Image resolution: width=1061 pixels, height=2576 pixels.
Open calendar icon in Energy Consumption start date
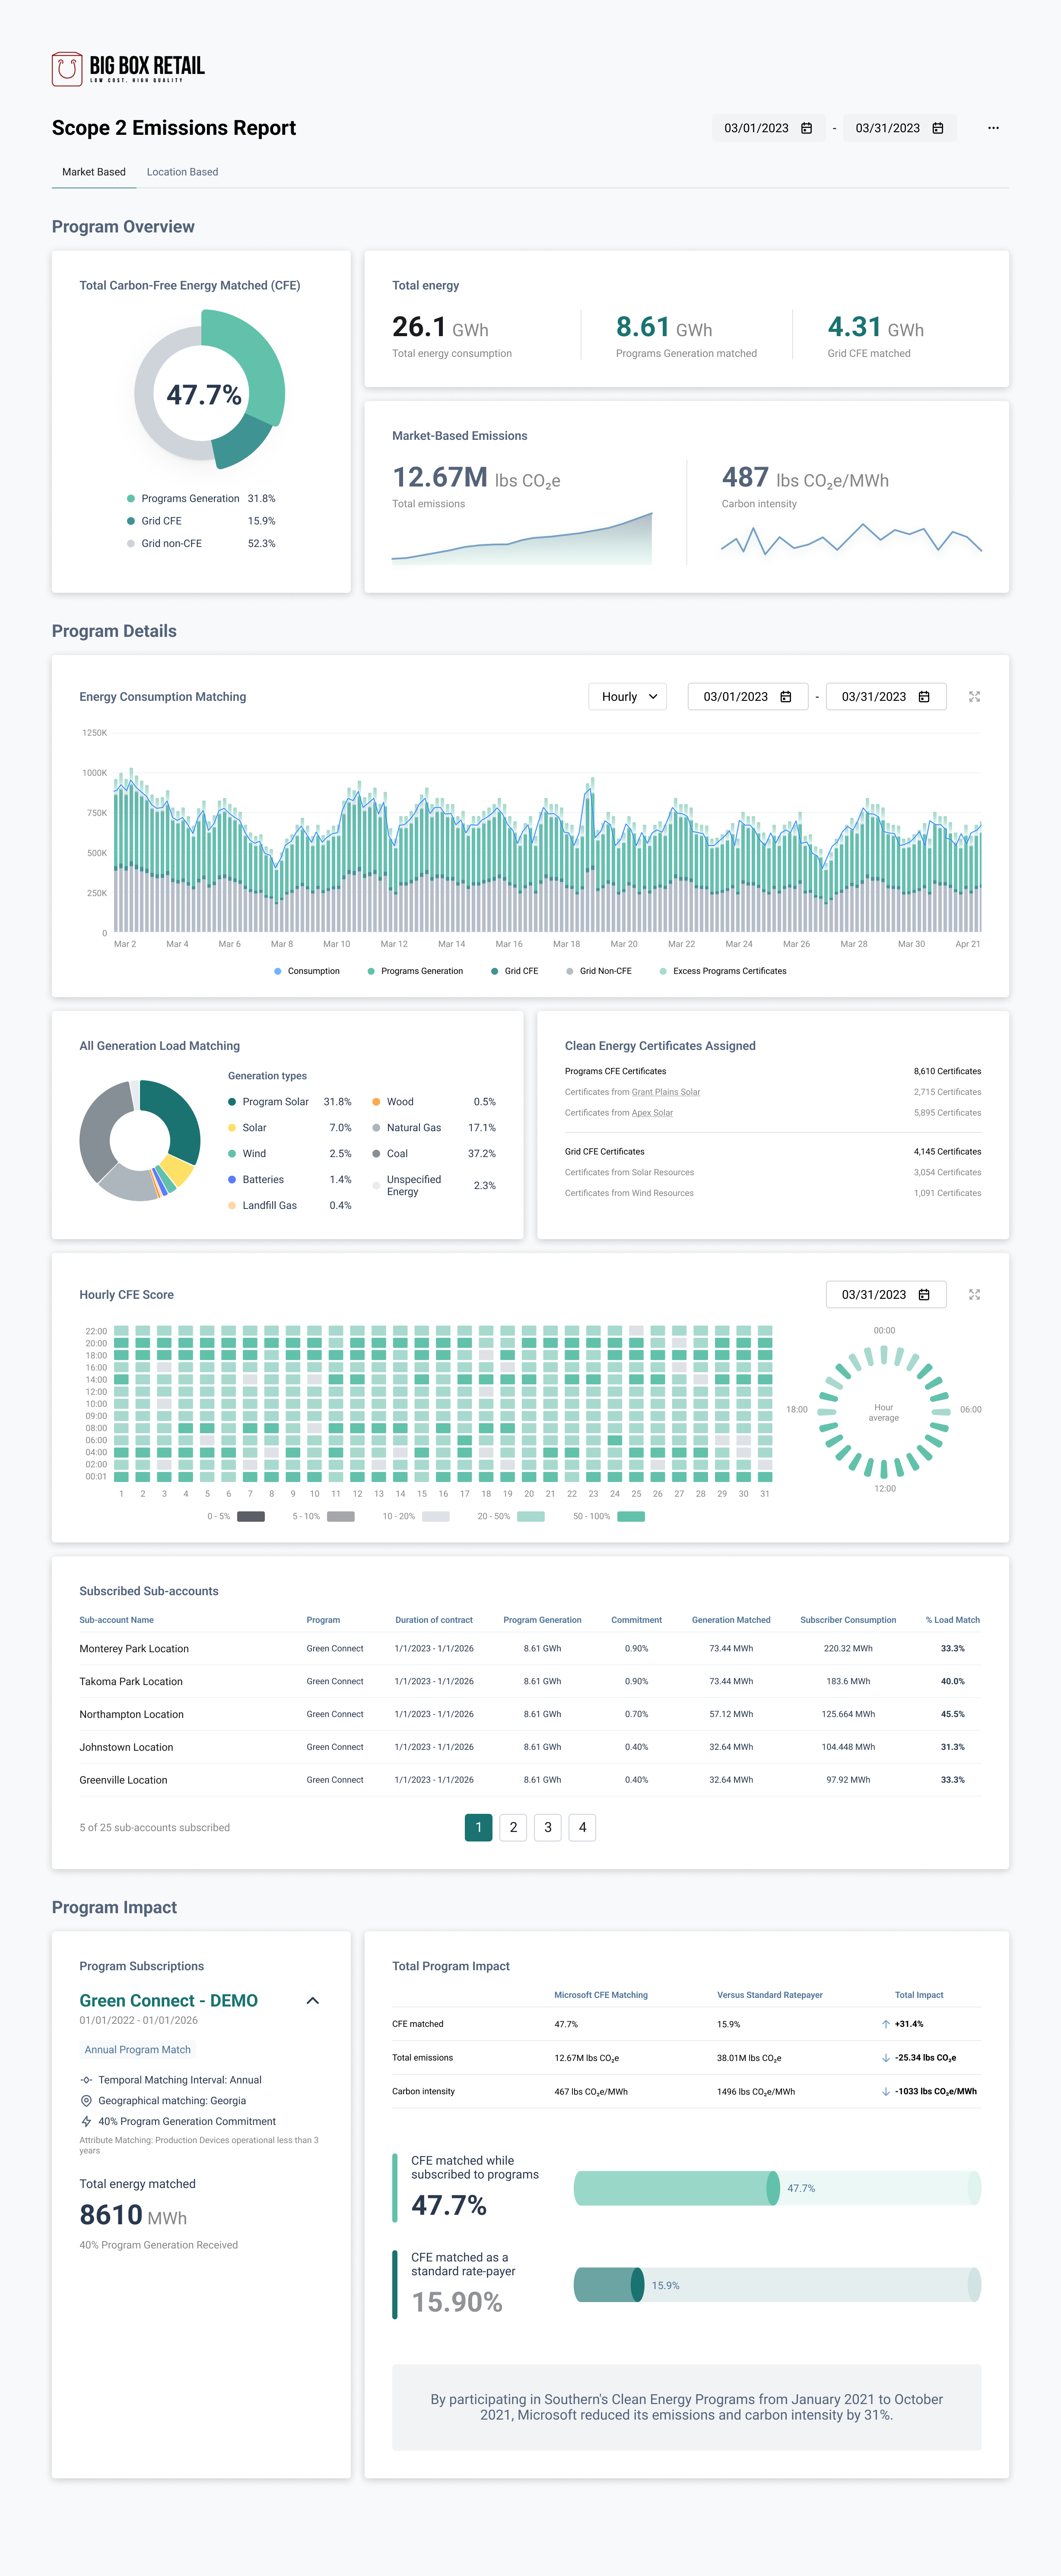(x=786, y=697)
